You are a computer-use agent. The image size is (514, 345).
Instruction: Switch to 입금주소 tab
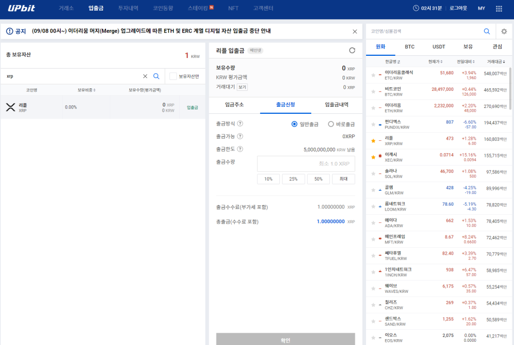(x=234, y=105)
